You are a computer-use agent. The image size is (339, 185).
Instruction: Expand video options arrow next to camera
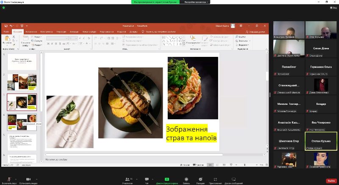click(36, 179)
